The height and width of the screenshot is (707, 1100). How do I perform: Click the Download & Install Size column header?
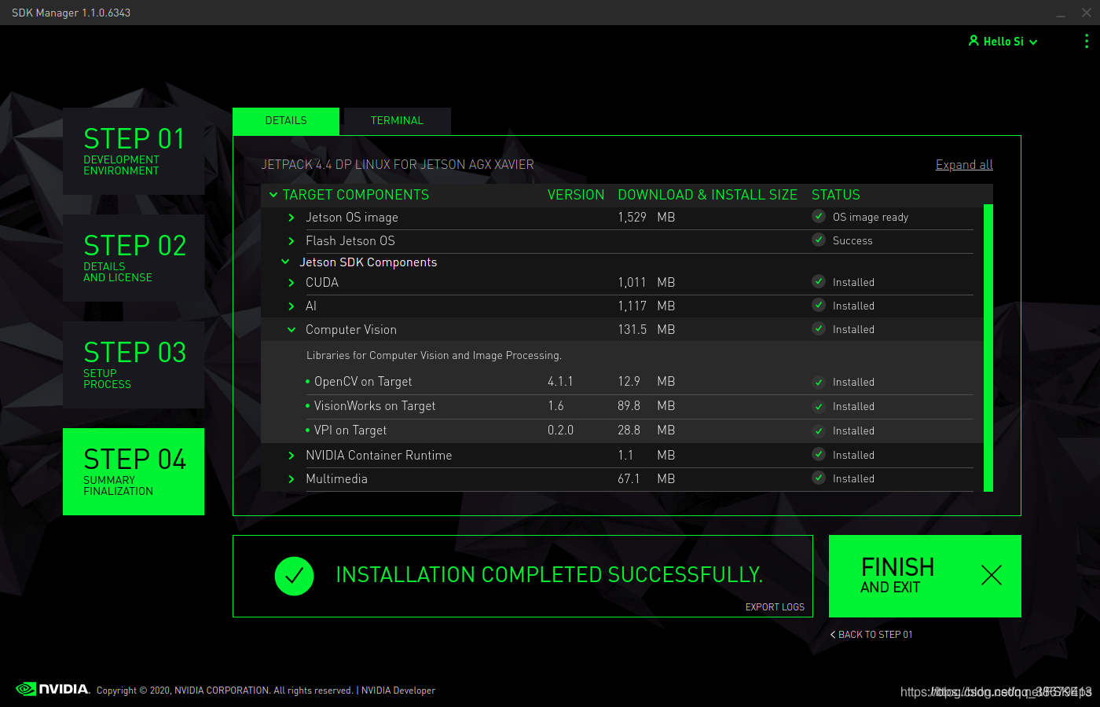[707, 195]
